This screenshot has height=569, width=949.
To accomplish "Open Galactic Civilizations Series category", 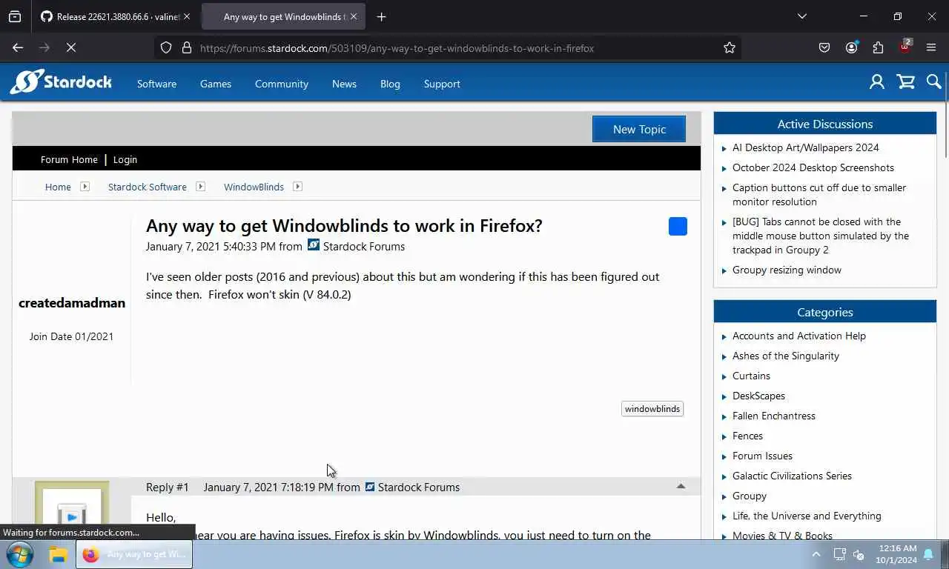I will coord(792,476).
